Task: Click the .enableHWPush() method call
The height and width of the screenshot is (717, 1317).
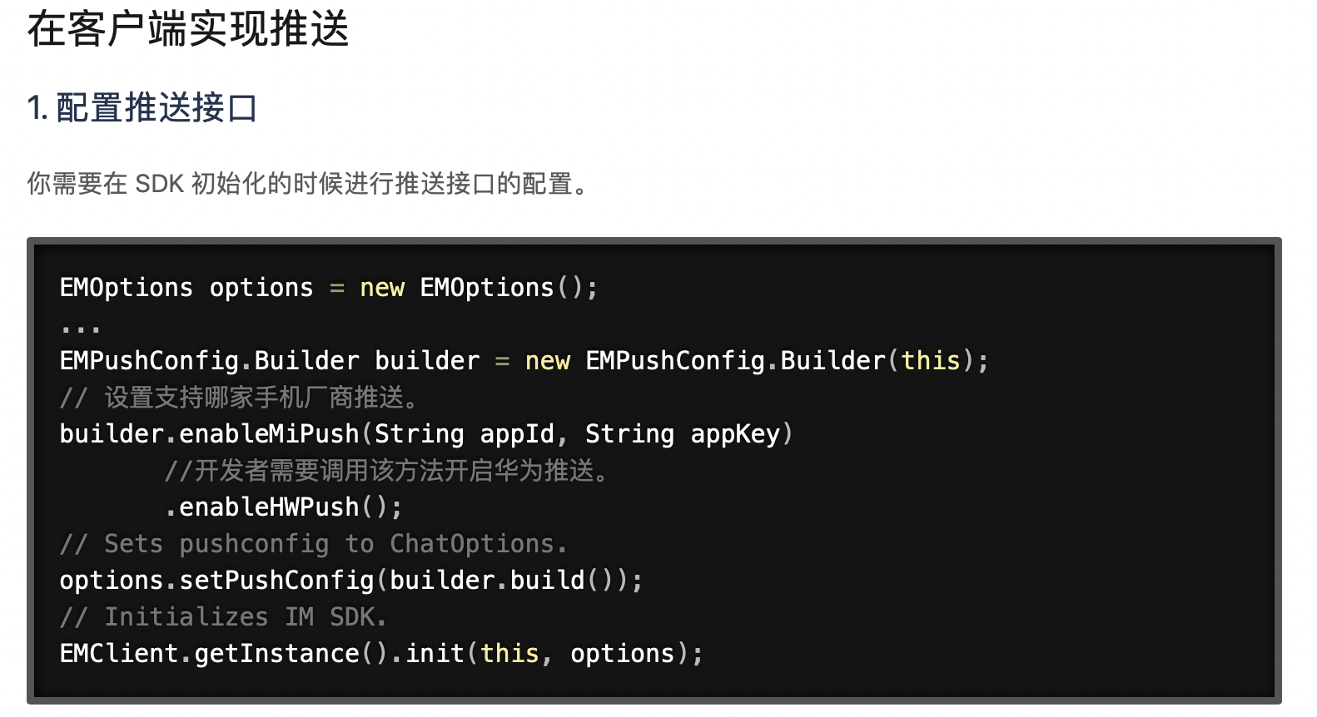Action: tap(283, 507)
